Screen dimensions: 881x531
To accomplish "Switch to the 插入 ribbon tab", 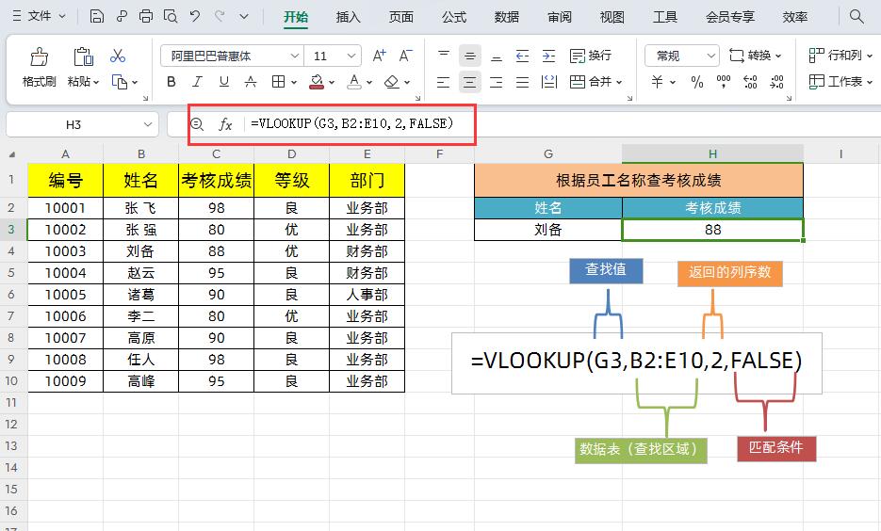I will point(348,17).
